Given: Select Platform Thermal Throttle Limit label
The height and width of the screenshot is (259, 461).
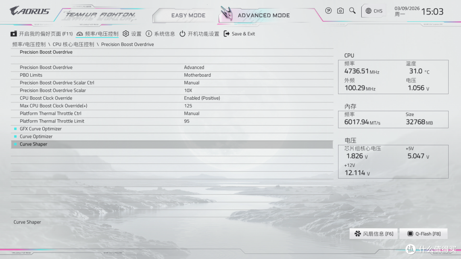Looking at the screenshot, I should point(52,121).
